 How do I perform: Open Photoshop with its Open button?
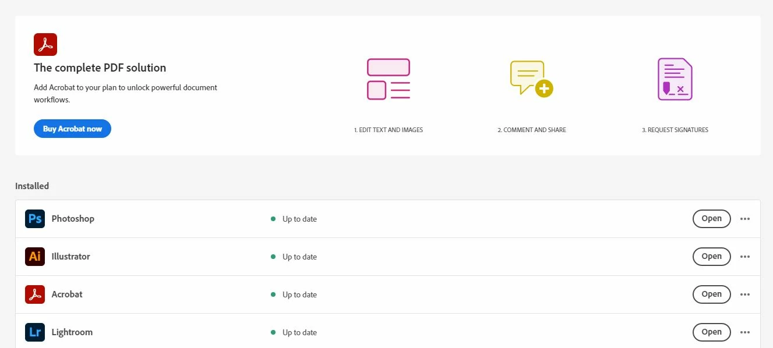tap(711, 219)
